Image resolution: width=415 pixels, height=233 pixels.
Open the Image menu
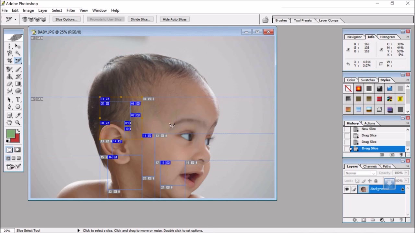28,10
